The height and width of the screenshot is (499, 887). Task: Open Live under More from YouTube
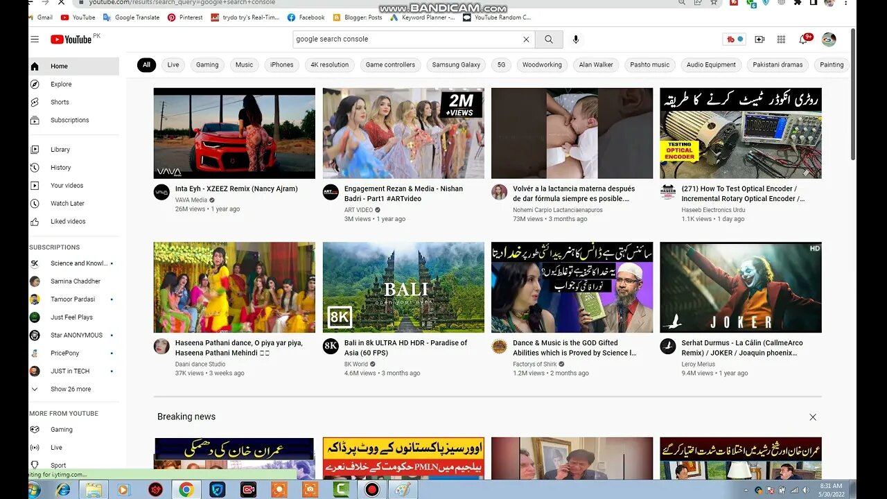(73, 448)
